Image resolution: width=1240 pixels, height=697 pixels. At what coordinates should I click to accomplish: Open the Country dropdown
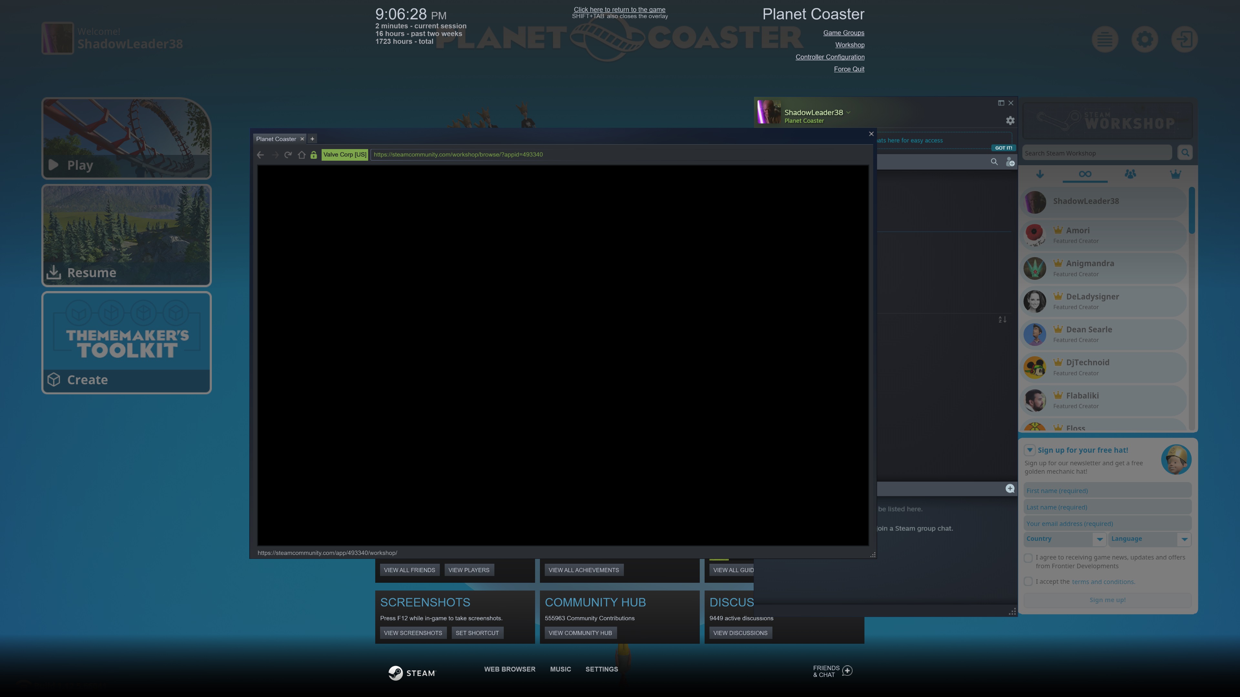tap(1065, 539)
